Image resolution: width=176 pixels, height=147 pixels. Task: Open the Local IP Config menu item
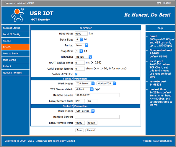point(15,34)
